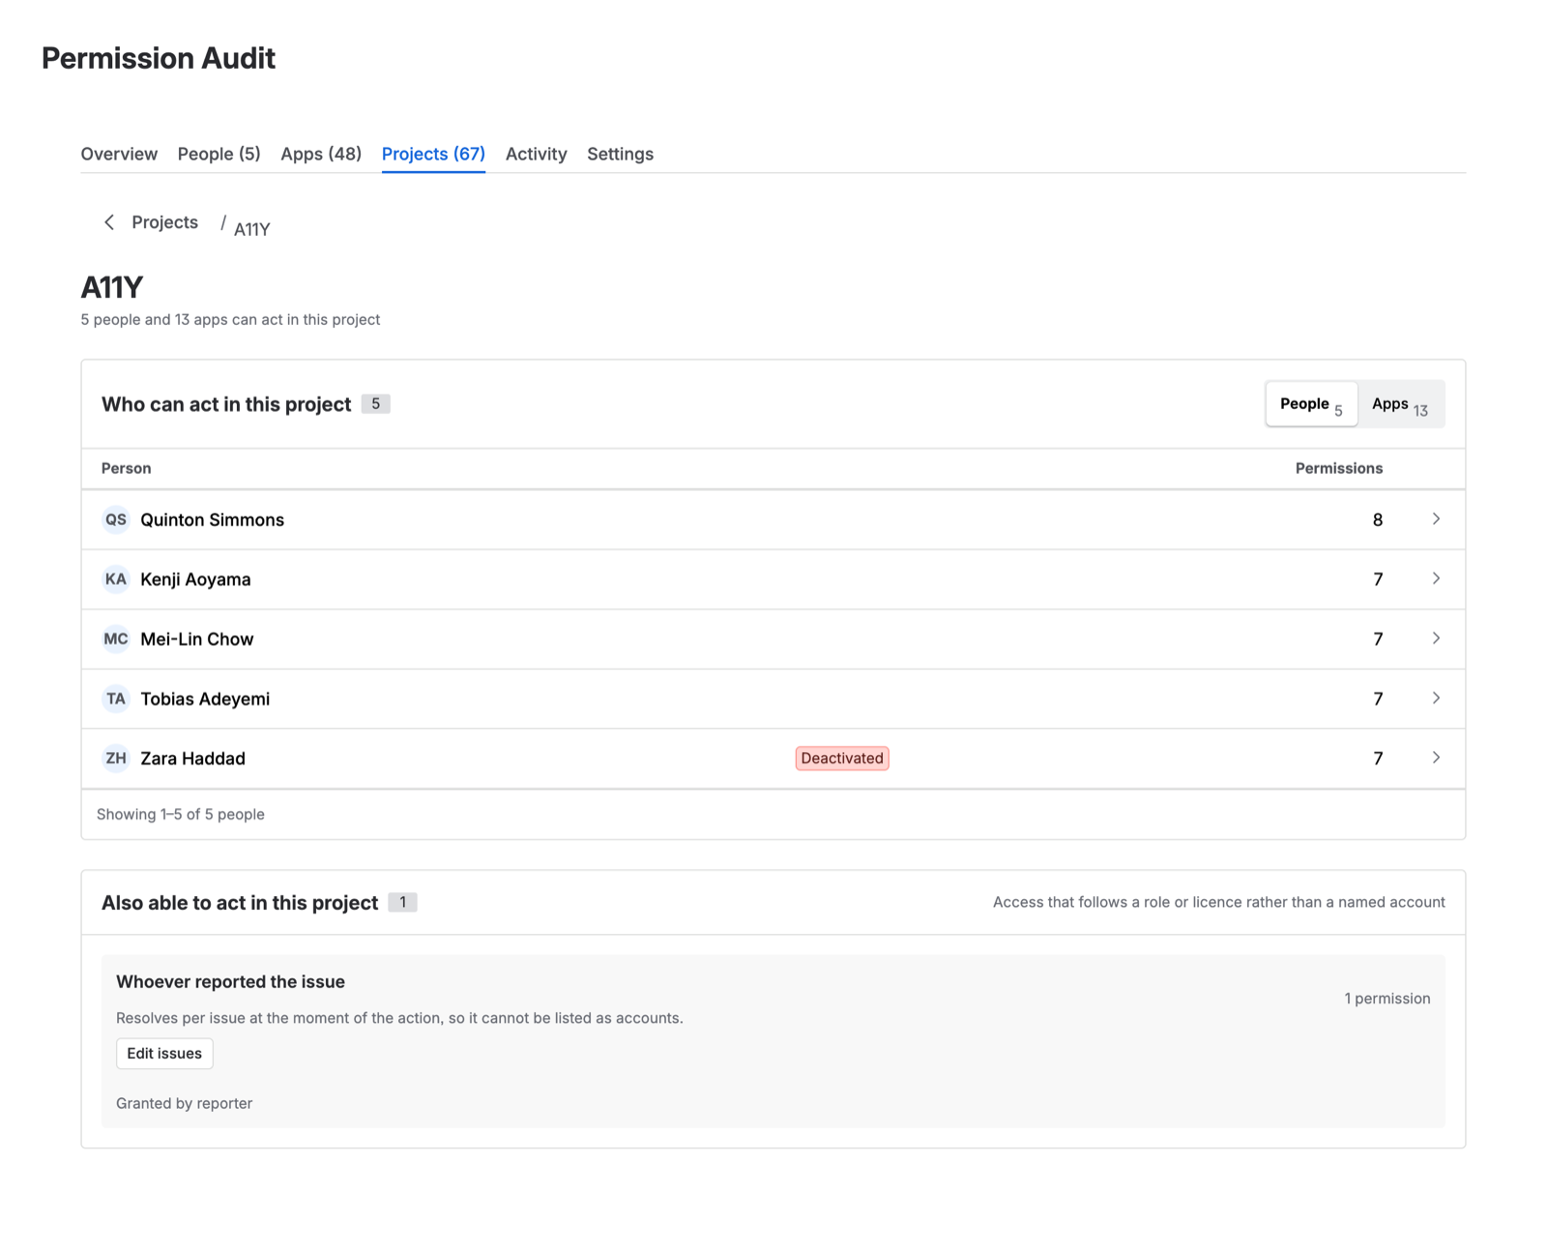Click the MC avatar for Mei-Lin Chow
The width and height of the screenshot is (1547, 1249).
coord(116,639)
